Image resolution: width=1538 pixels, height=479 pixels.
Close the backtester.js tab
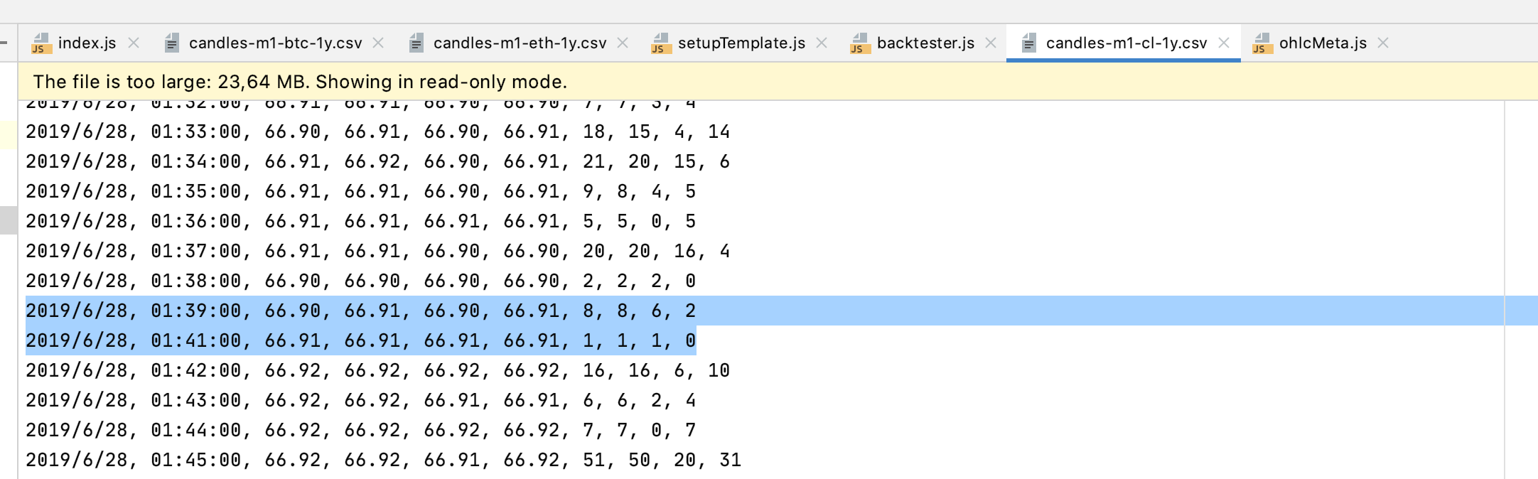tap(991, 43)
